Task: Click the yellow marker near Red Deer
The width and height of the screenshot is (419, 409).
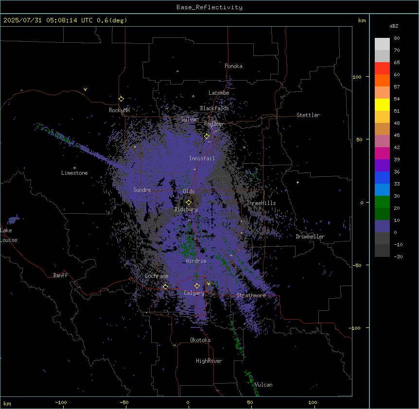Action: coord(207,136)
